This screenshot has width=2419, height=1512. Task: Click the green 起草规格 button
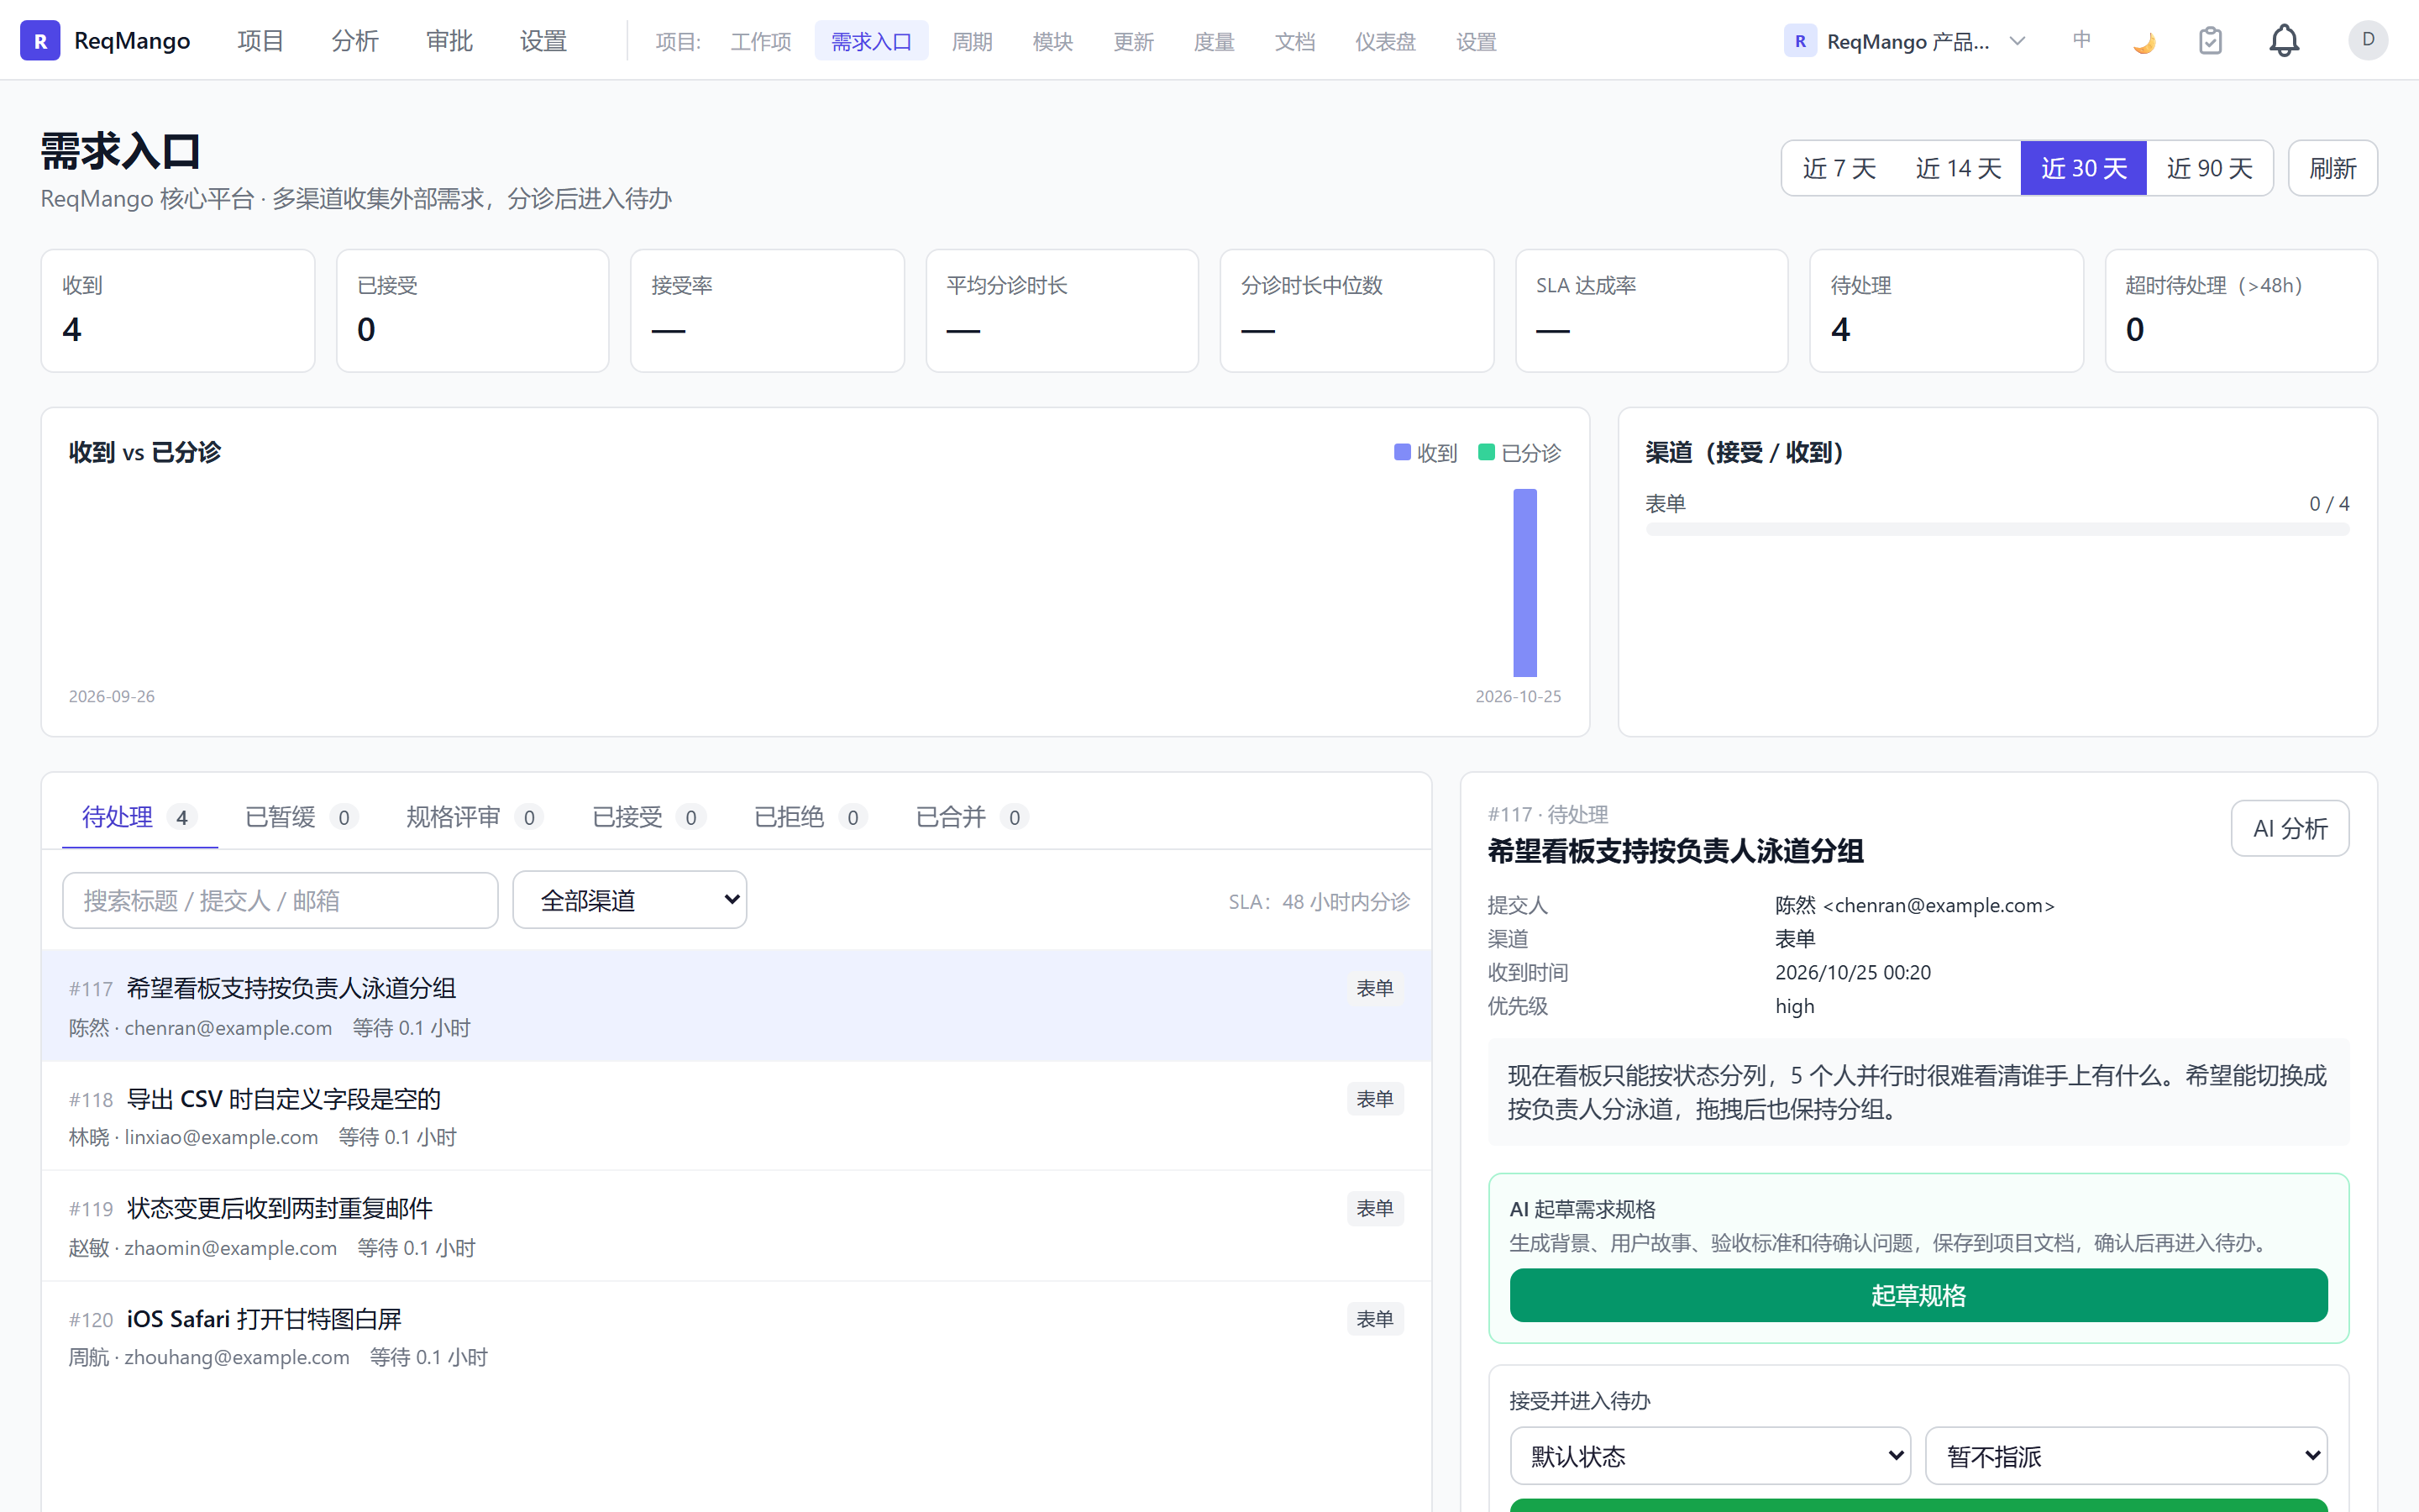[1918, 1295]
